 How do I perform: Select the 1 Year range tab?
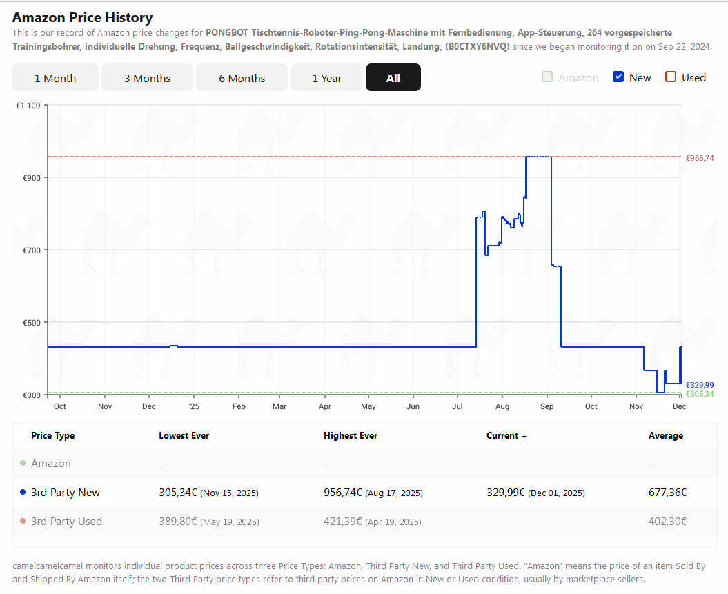coord(327,77)
